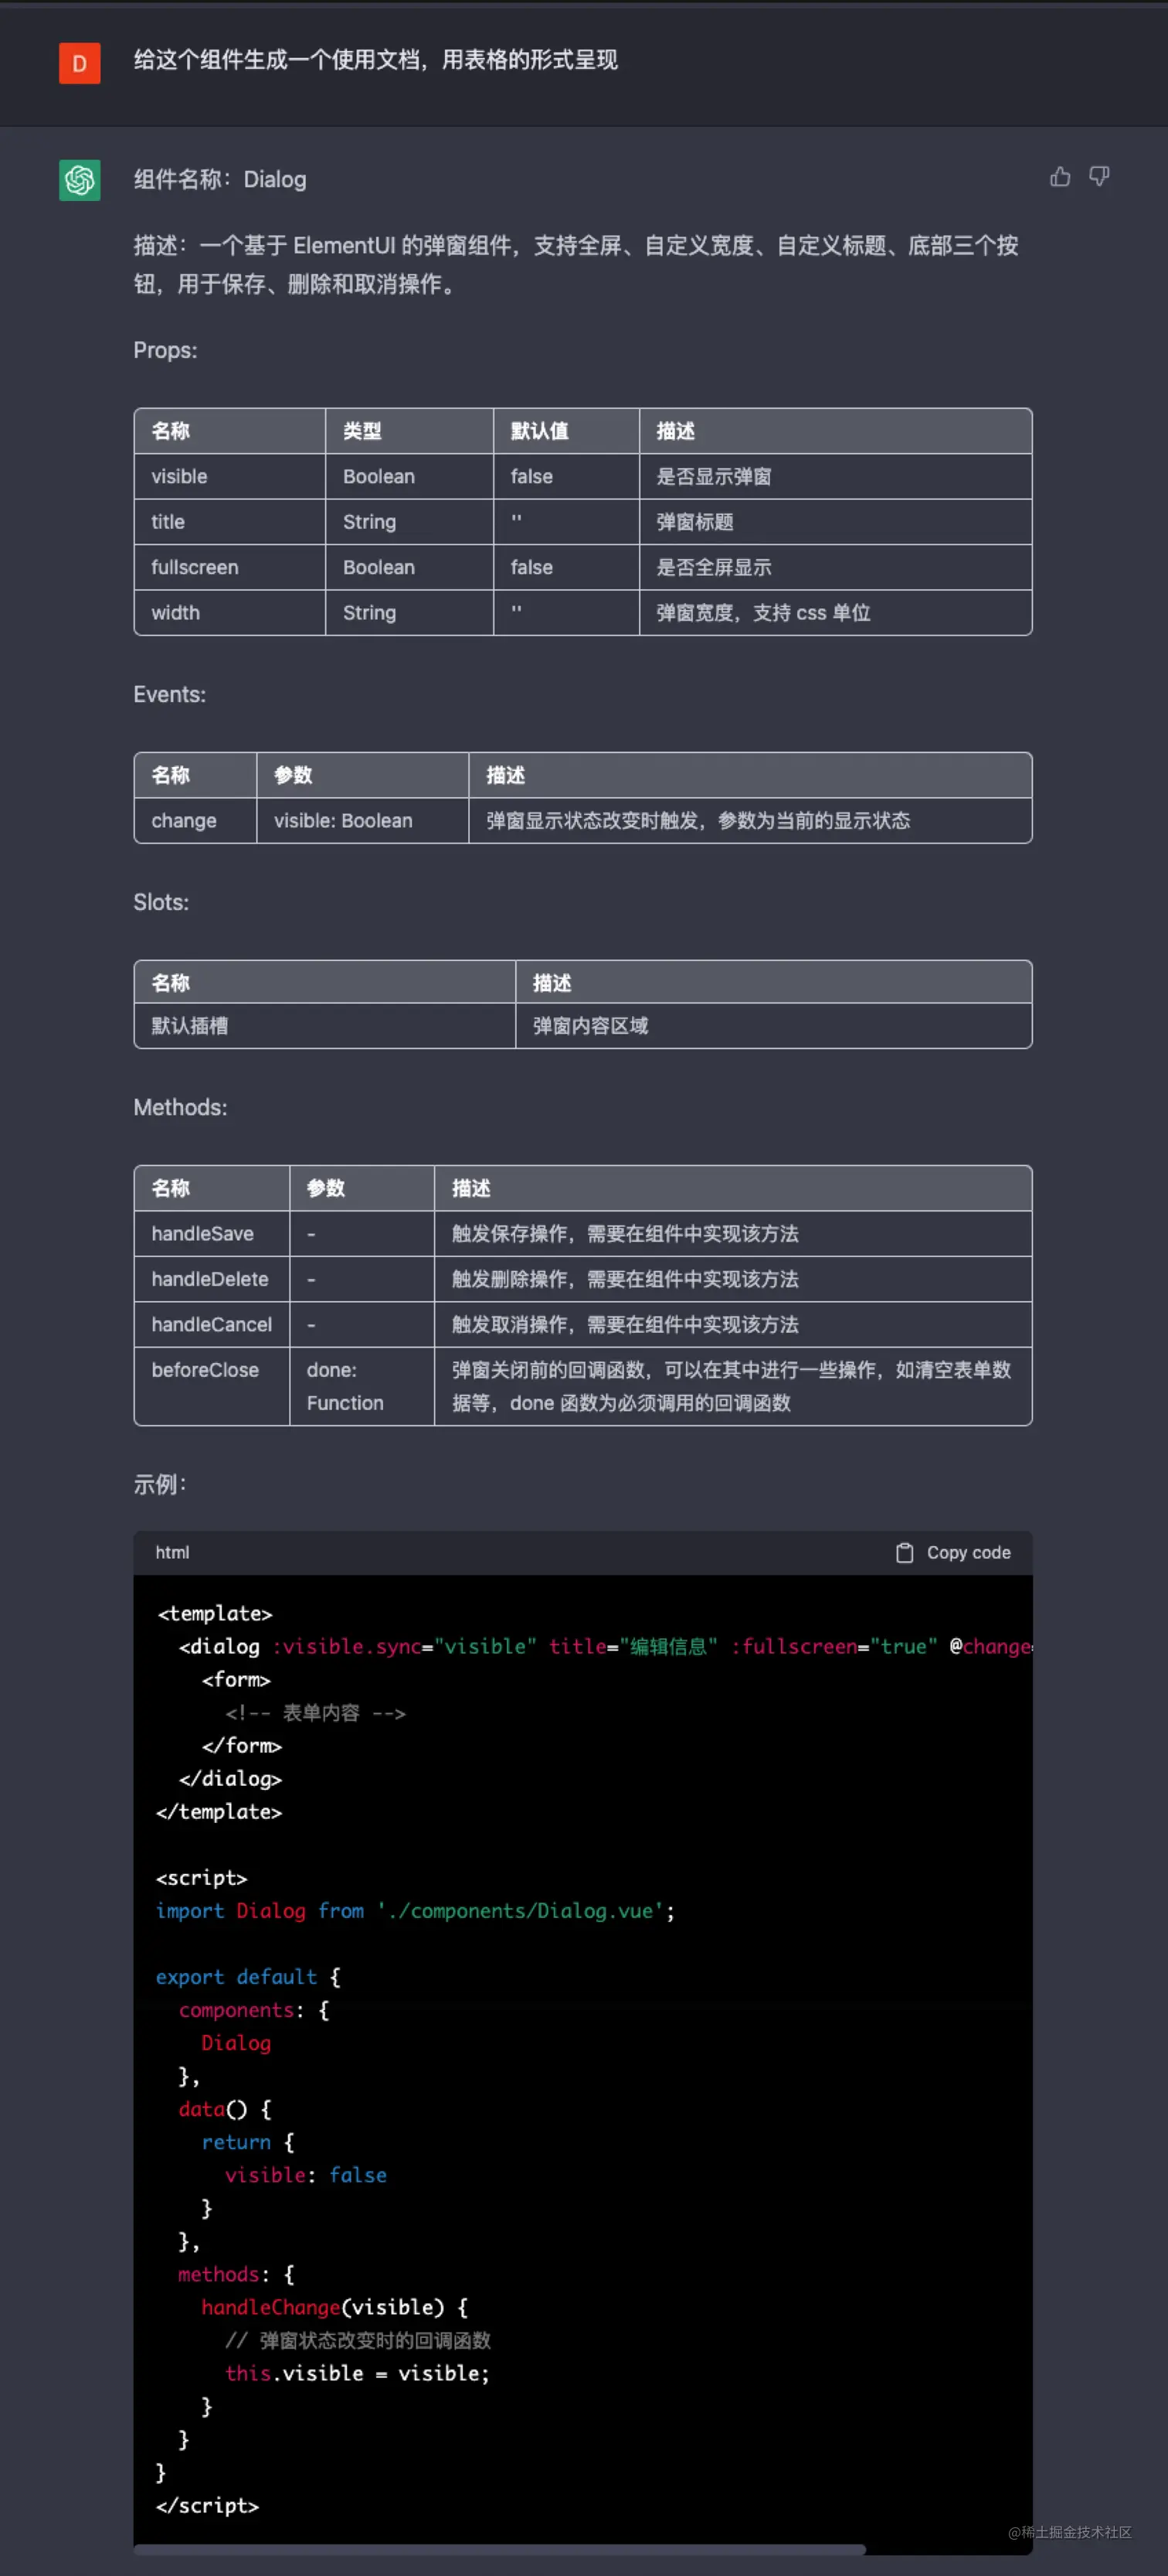Click change event description cell

[750, 821]
